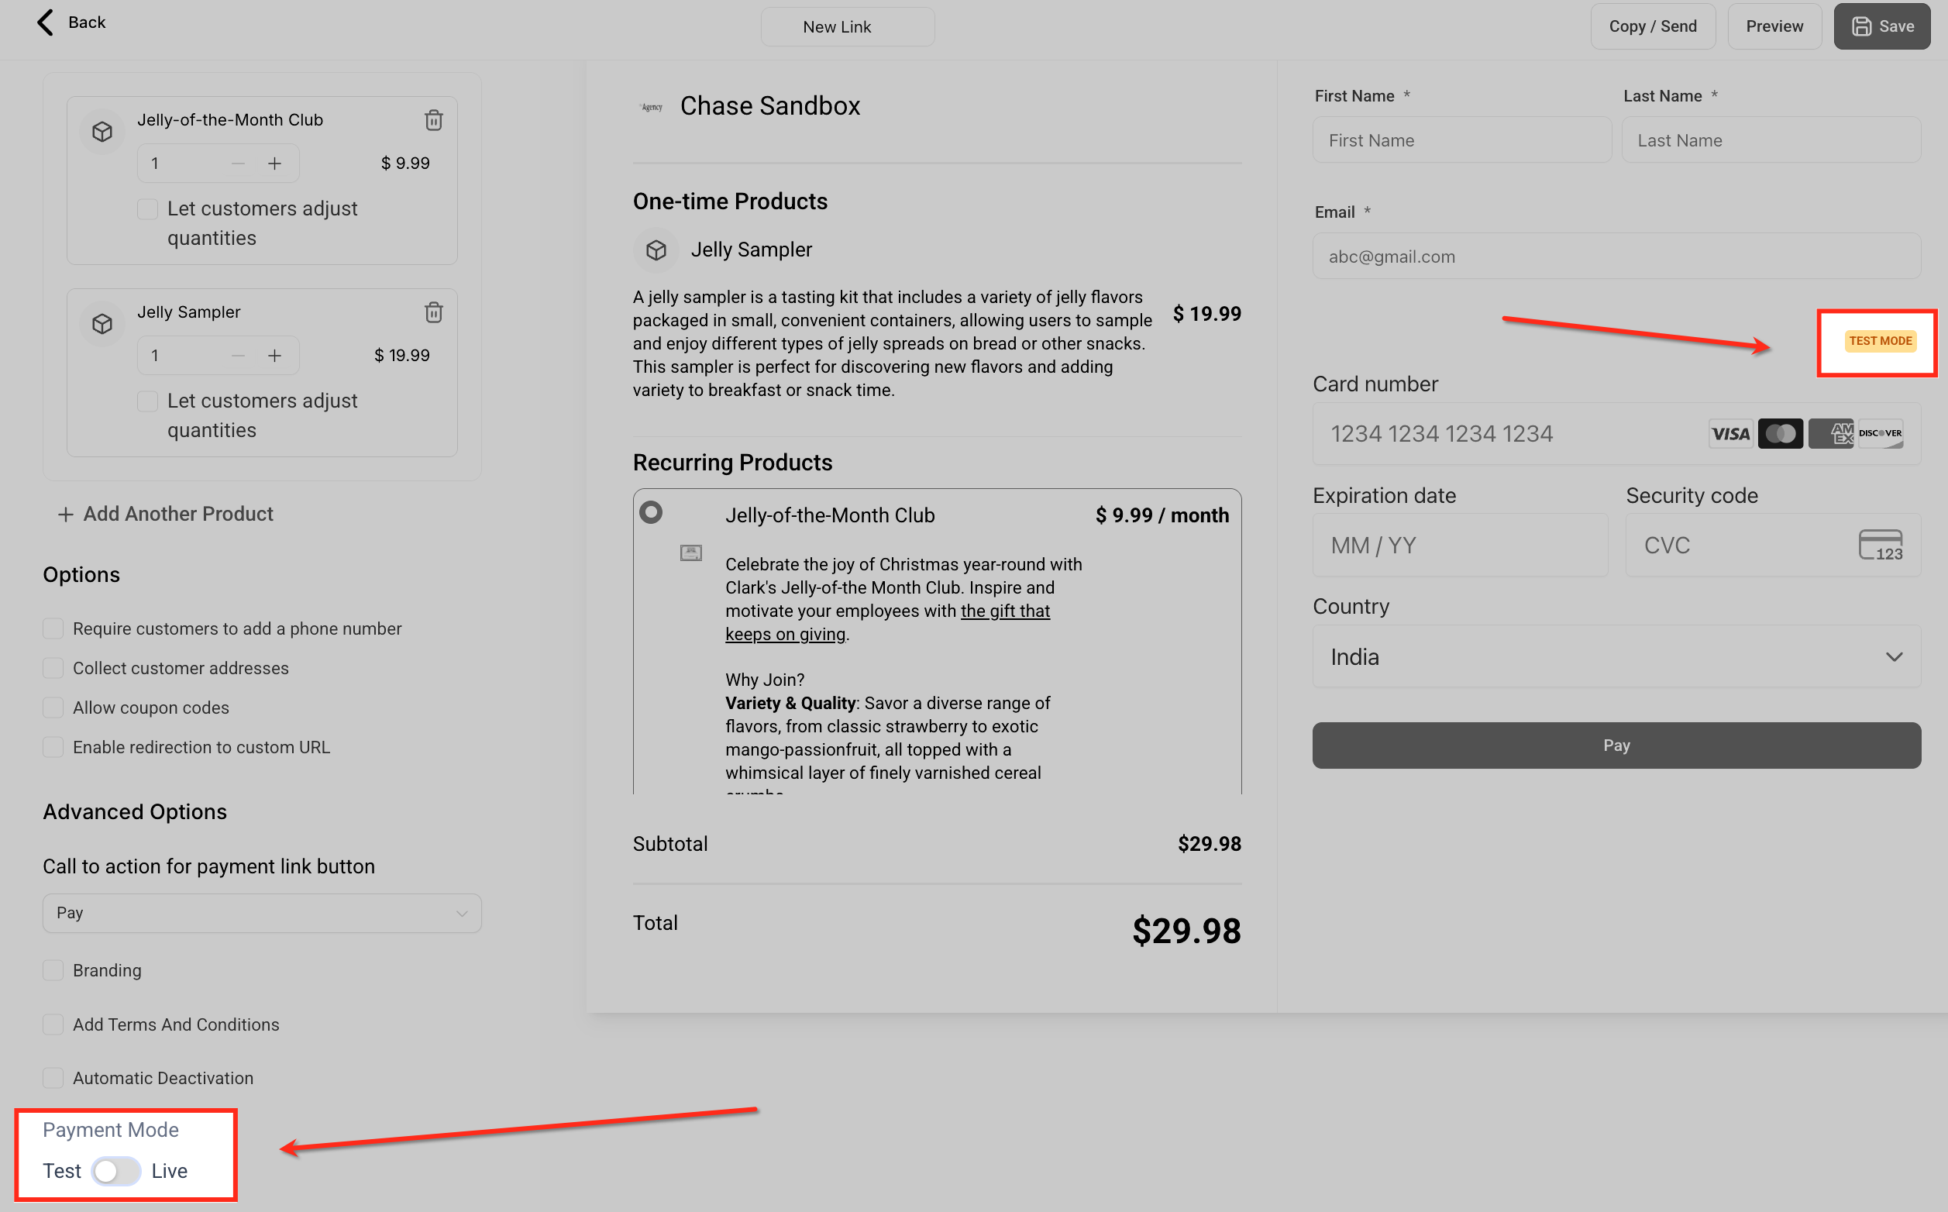The image size is (1948, 1212).
Task: Enable Allow coupon codes checkbox
Action: click(x=53, y=708)
